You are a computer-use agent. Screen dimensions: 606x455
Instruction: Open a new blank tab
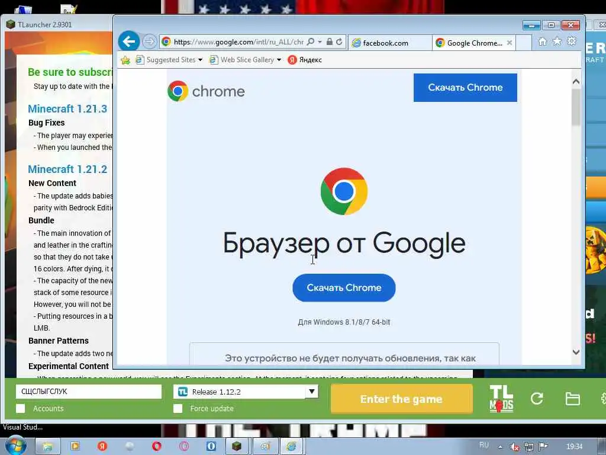pos(523,43)
